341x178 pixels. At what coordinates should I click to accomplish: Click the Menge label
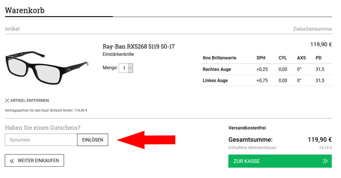coord(110,68)
